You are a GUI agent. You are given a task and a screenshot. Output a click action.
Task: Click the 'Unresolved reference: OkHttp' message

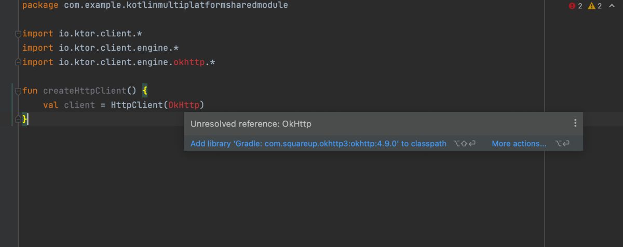[251, 124]
